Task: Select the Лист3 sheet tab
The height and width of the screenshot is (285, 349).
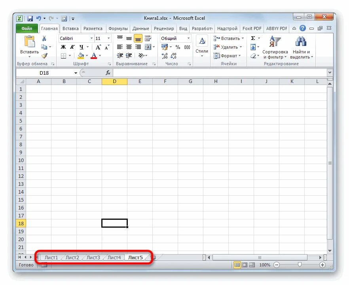Action: (93, 258)
